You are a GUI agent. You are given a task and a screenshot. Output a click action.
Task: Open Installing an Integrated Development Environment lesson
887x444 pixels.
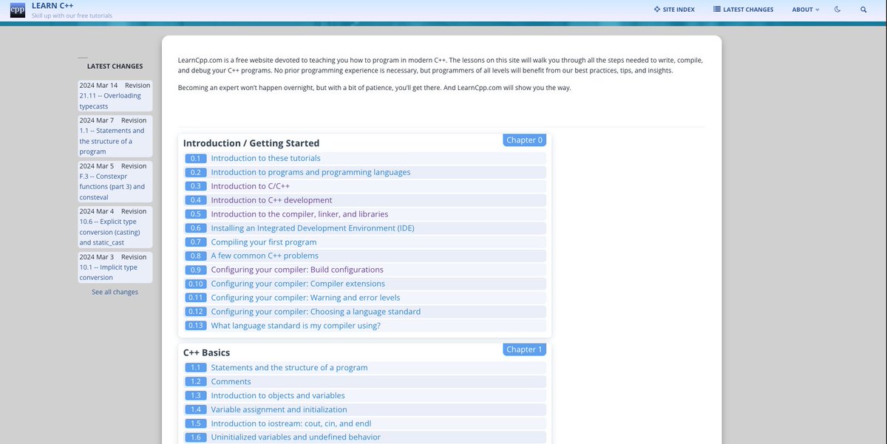[313, 228]
